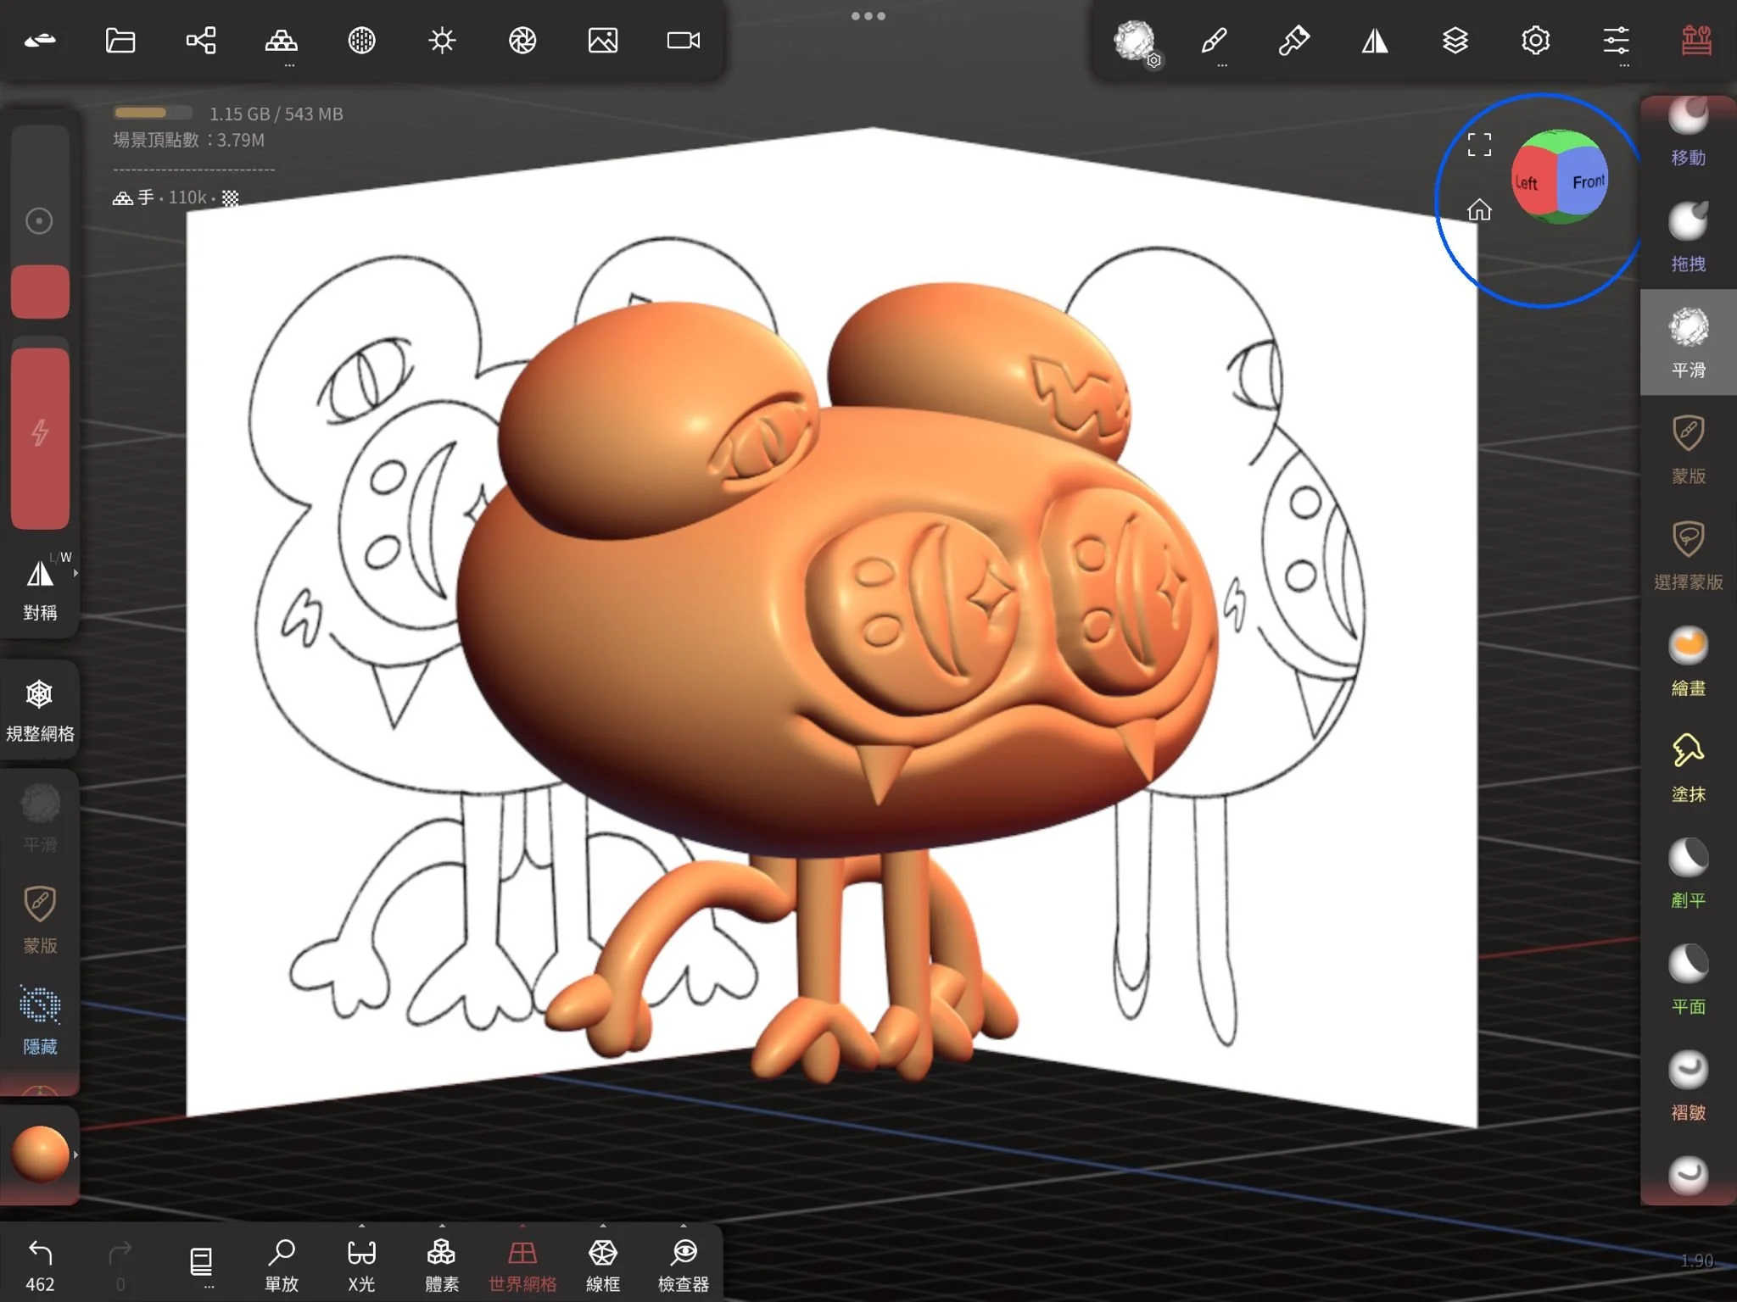Open the files folder icon

(120, 40)
